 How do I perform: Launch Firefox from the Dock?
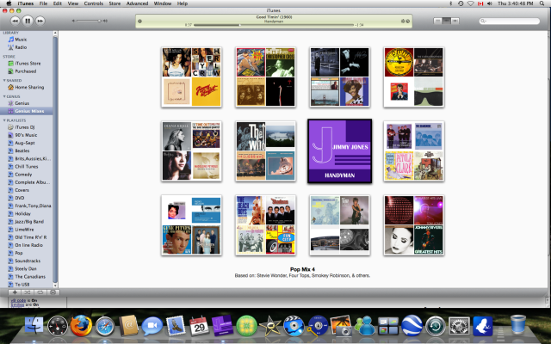coord(81,325)
